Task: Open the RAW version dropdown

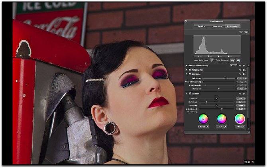Action: pyautogui.click(x=233, y=66)
